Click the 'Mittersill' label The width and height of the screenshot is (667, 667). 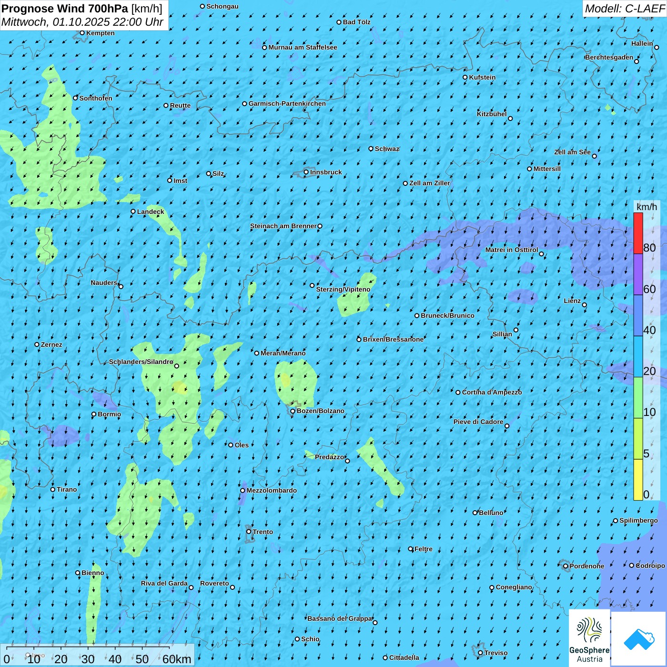click(547, 169)
